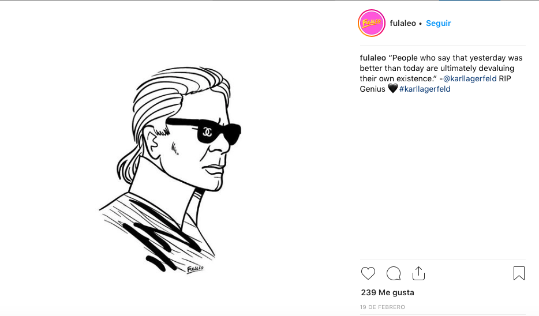Screen dimensions: 539x316
Task: Click the quote text in the caption
Action: coord(439,69)
